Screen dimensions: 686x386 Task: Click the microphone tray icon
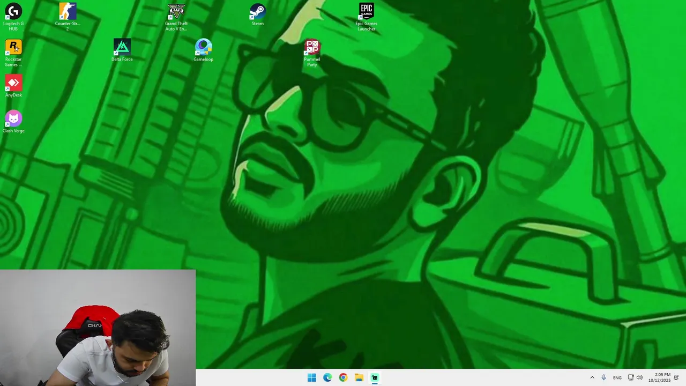pyautogui.click(x=604, y=378)
